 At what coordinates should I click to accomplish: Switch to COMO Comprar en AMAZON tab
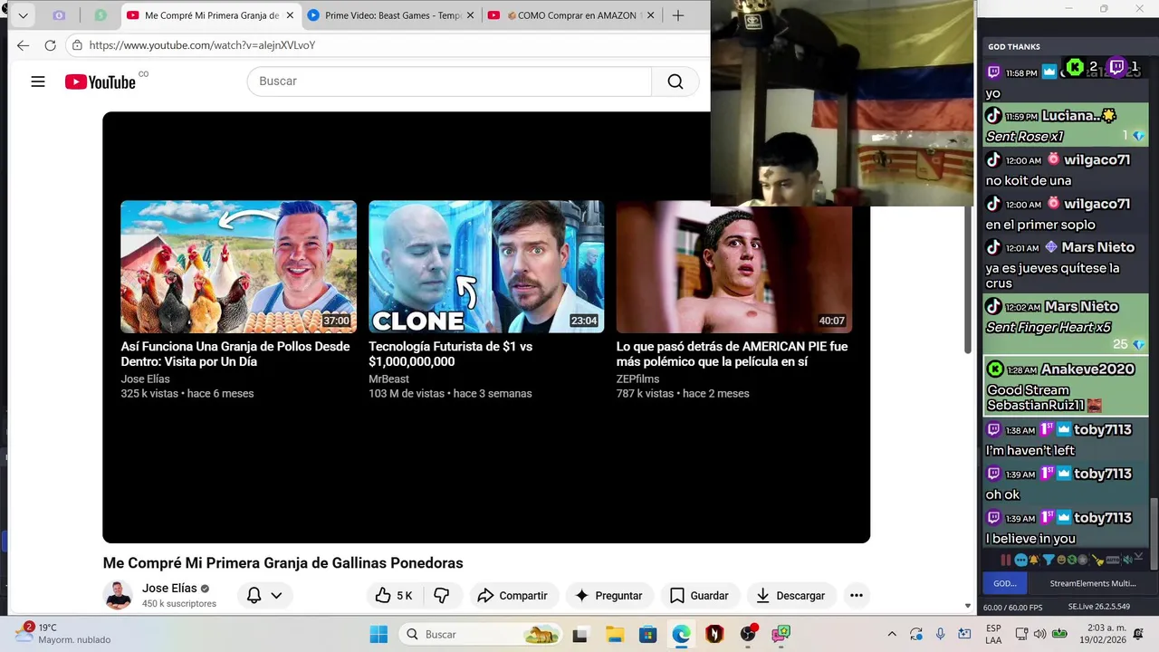point(570,15)
